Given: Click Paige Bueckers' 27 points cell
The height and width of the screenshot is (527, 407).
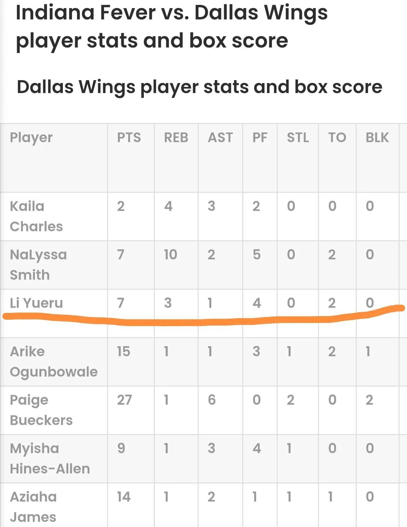Looking at the screenshot, I should coord(124,400).
